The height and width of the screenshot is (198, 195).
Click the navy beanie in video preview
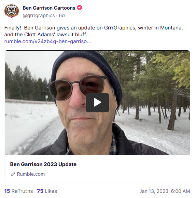click(x=87, y=71)
